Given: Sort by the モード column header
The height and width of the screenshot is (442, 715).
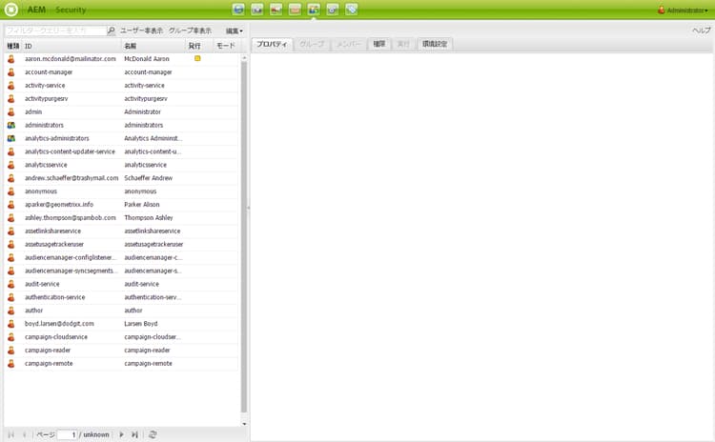Looking at the screenshot, I should 225,46.
